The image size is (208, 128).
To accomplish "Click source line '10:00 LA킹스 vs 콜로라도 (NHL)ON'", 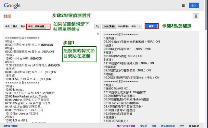I will click(x=28, y=79).
